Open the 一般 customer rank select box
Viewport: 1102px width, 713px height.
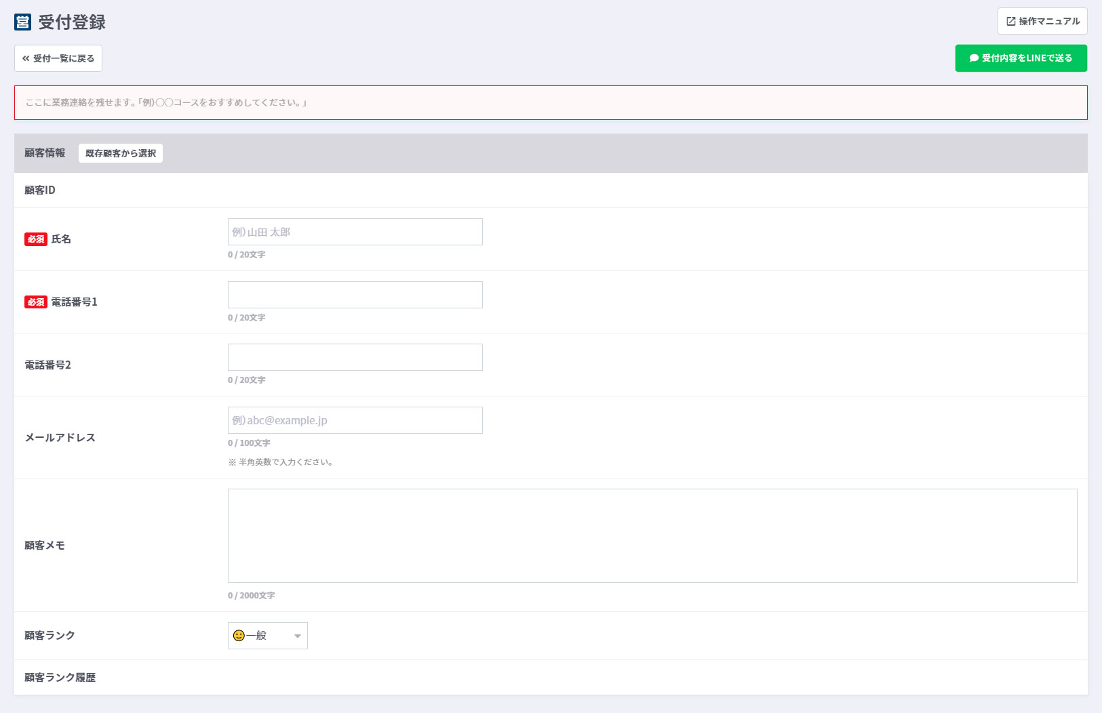click(x=268, y=636)
